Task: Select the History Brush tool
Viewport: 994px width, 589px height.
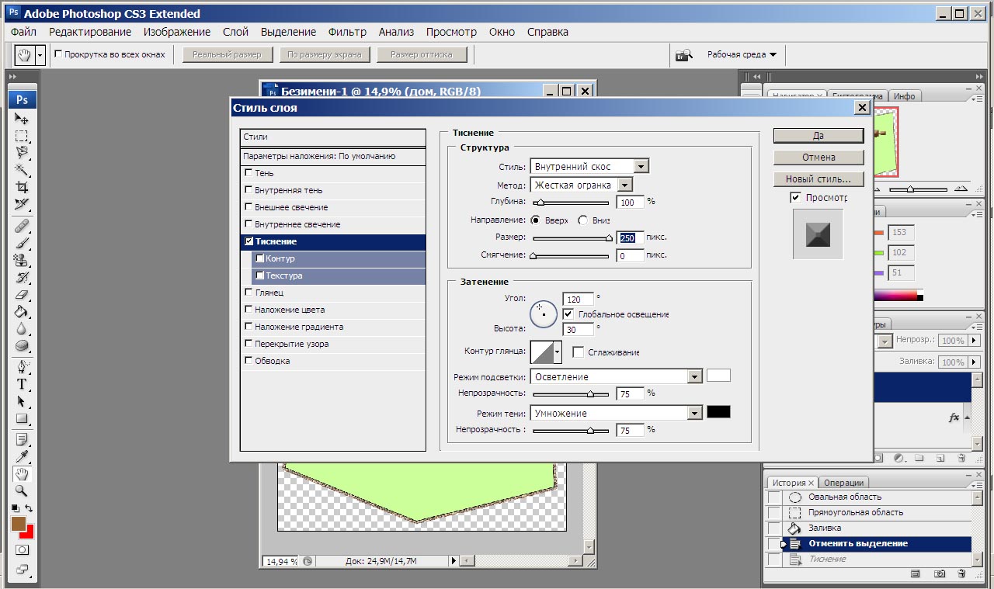Action: 22,277
